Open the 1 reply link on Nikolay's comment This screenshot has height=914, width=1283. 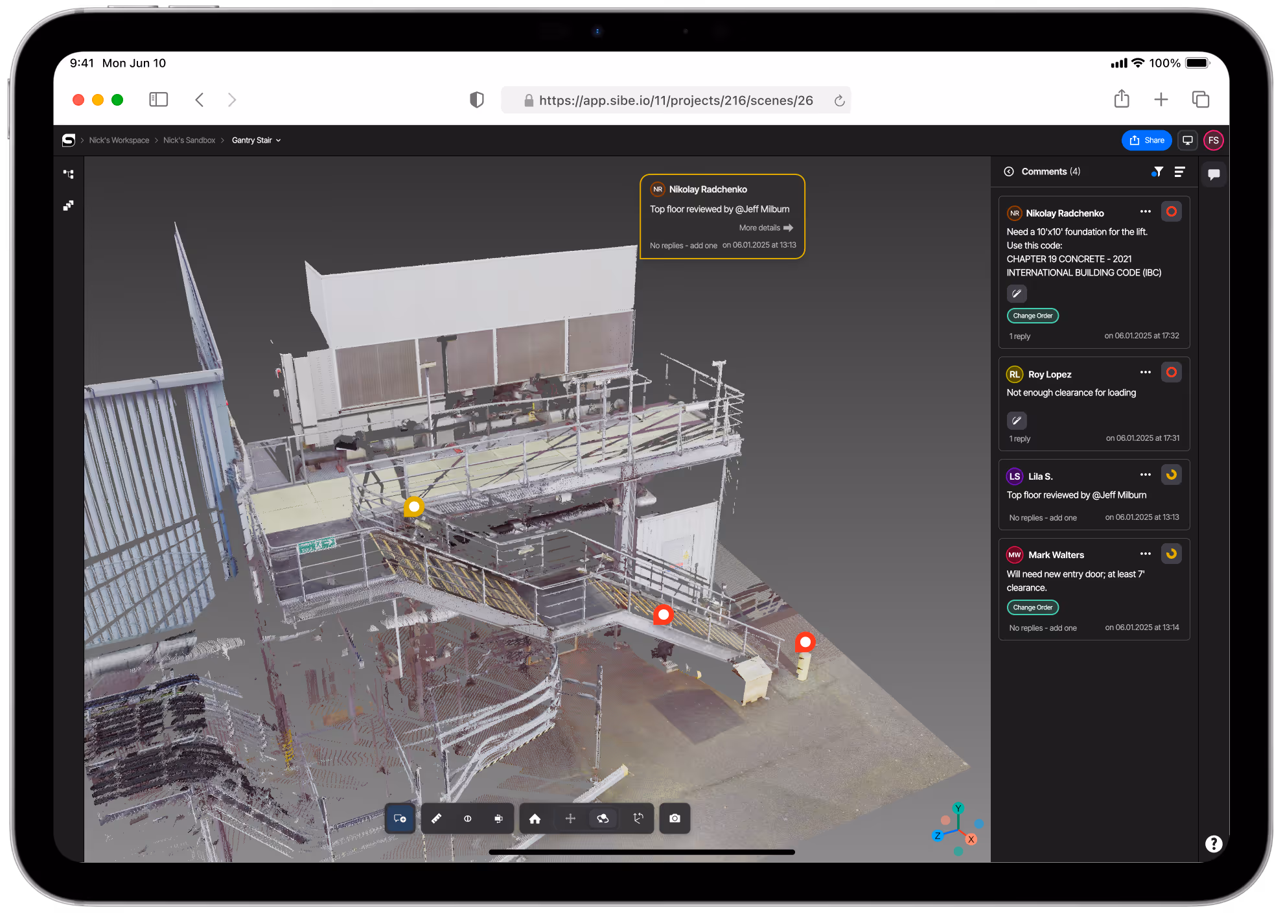tap(1020, 336)
